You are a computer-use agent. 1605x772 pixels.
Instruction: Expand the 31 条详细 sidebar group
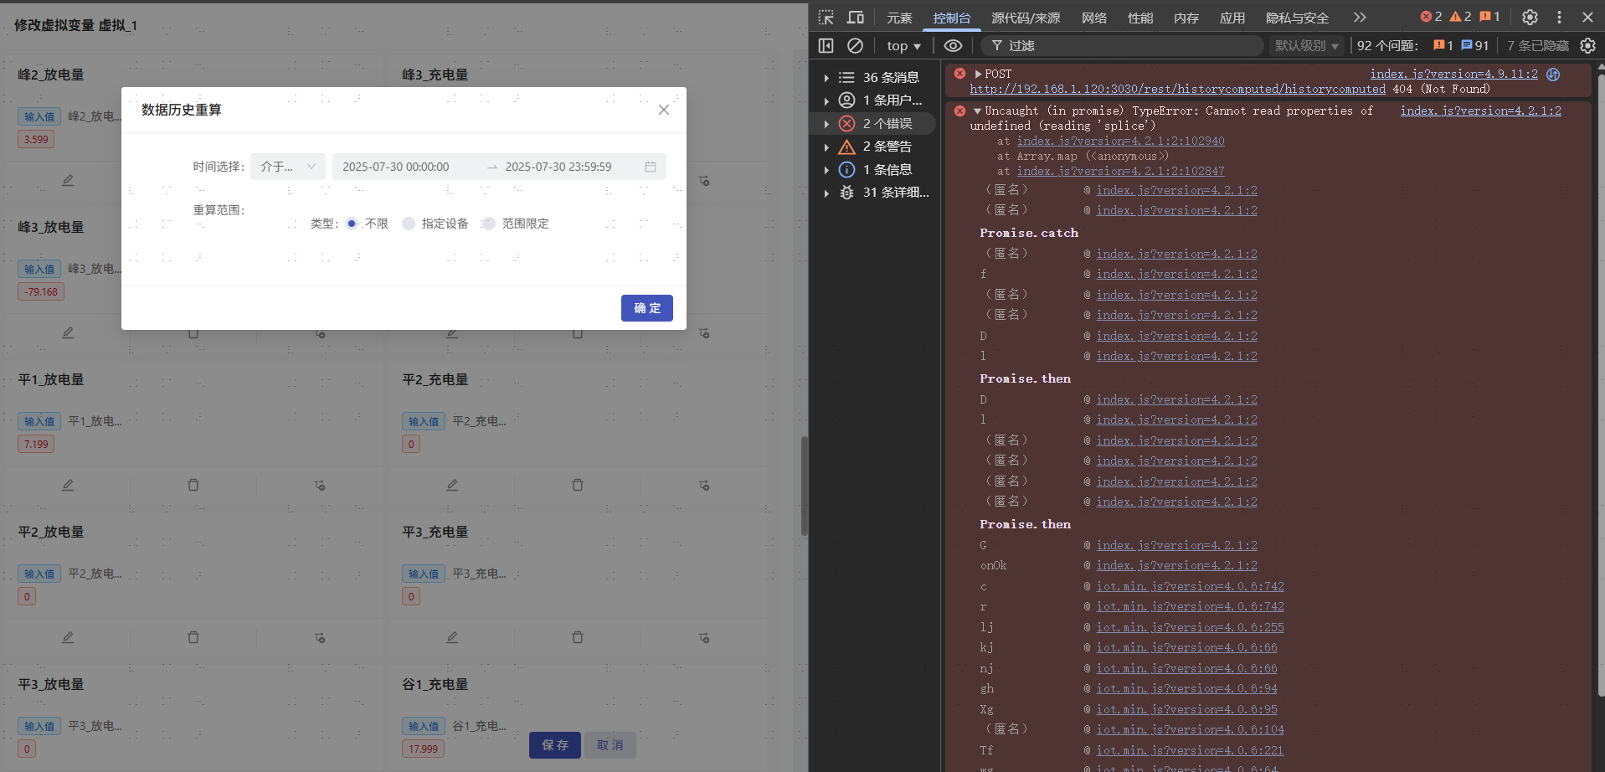click(x=826, y=193)
